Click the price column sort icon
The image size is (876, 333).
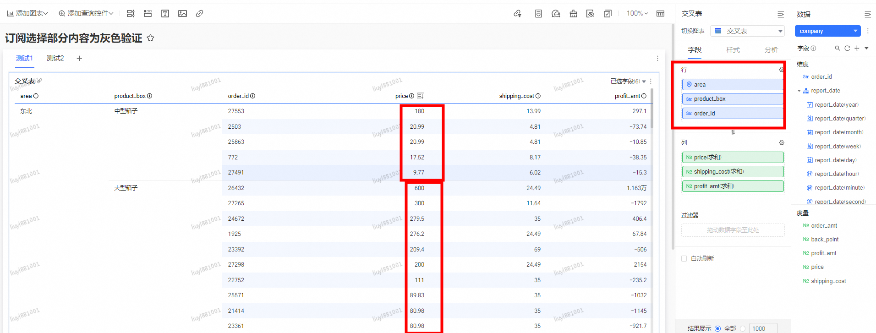(x=420, y=96)
